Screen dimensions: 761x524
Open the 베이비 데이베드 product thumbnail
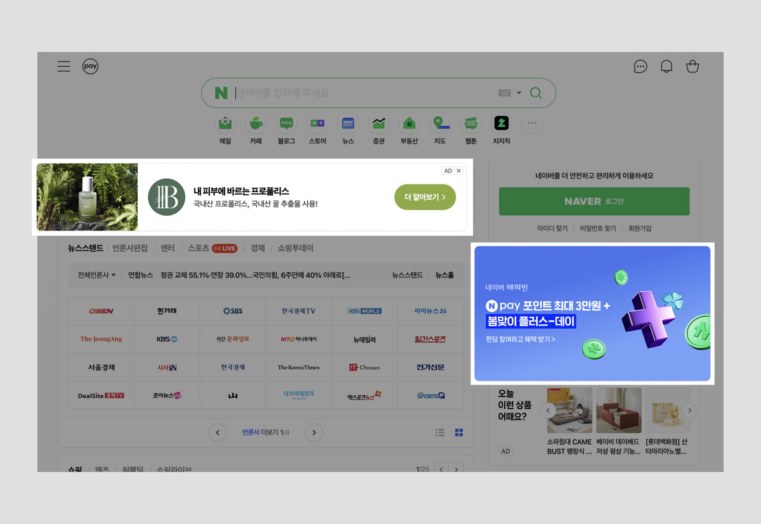point(619,410)
